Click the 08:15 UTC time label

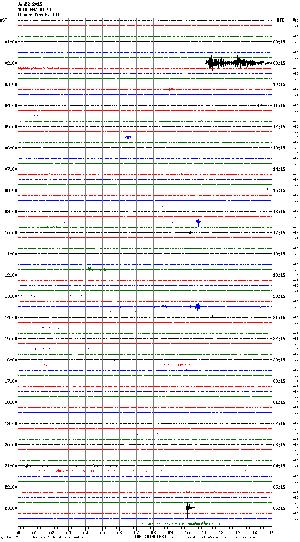point(279,42)
